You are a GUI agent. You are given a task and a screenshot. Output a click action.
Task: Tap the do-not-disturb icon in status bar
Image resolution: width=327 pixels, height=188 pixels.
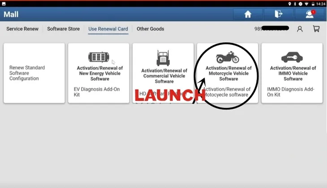coord(301,4)
